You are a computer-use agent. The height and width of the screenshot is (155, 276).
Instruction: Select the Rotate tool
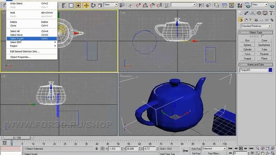pyautogui.click(x=93, y=6)
